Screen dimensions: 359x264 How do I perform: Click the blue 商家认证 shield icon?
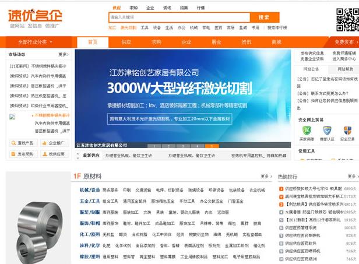tap(327, 131)
